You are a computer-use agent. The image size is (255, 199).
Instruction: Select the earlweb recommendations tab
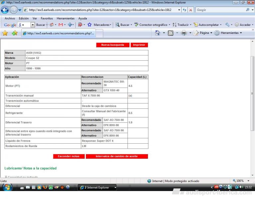click(x=58, y=33)
